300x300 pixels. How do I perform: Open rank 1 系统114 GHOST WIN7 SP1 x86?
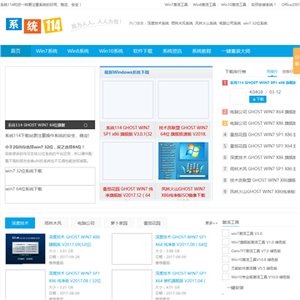pos(262,82)
